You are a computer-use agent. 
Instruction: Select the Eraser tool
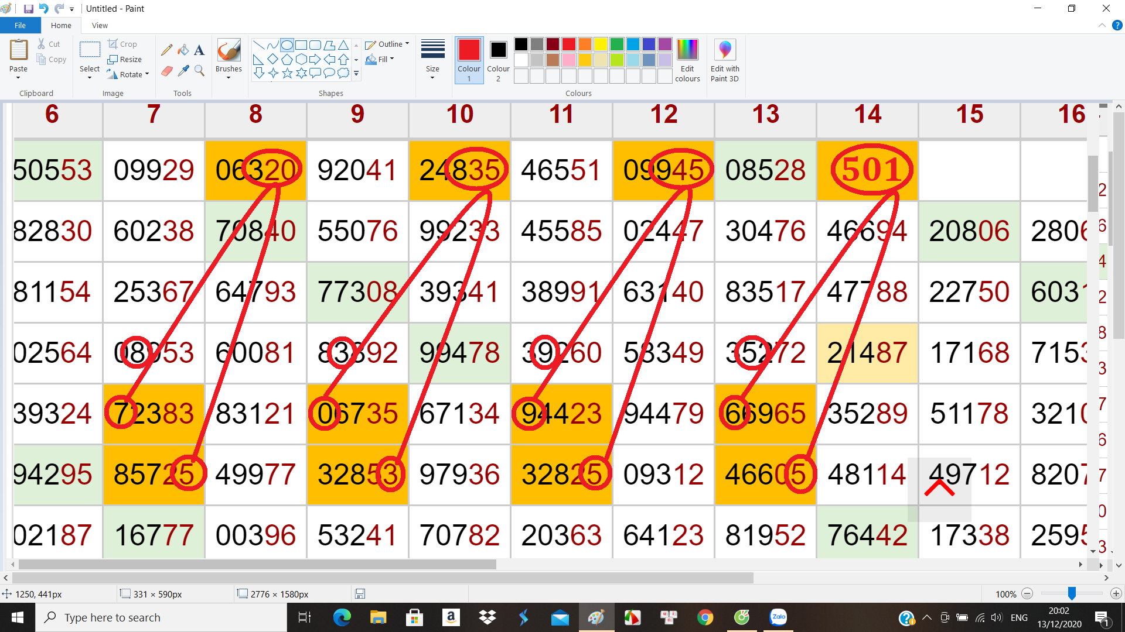click(166, 71)
